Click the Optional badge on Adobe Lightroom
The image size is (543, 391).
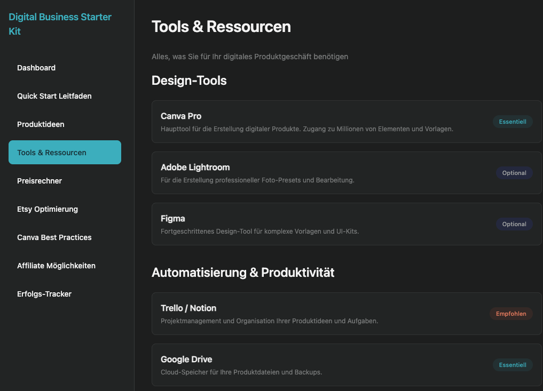point(514,173)
